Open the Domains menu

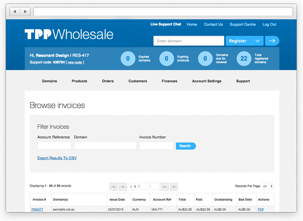[49, 81]
